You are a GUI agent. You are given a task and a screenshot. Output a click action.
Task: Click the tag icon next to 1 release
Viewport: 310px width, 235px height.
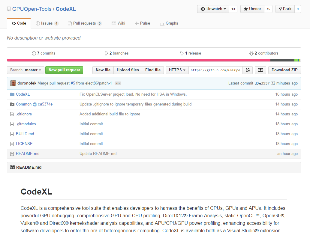pos(182,53)
